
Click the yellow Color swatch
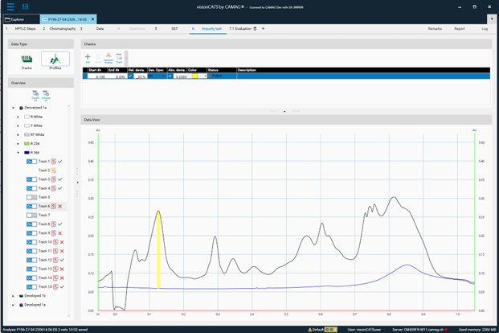(194, 76)
